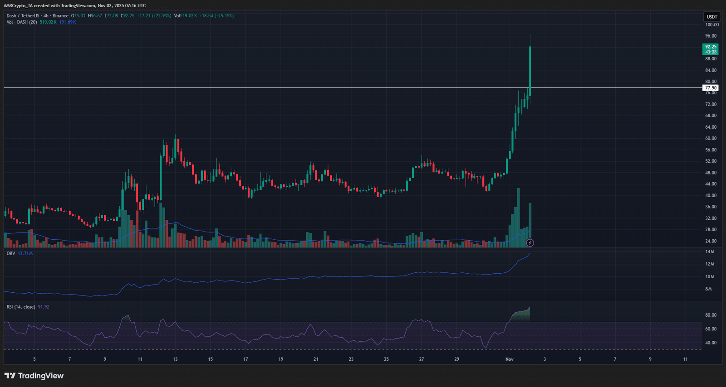Screen dimensions: 726x387
Task: Select the 92.25 current price label
Action: tap(711, 49)
